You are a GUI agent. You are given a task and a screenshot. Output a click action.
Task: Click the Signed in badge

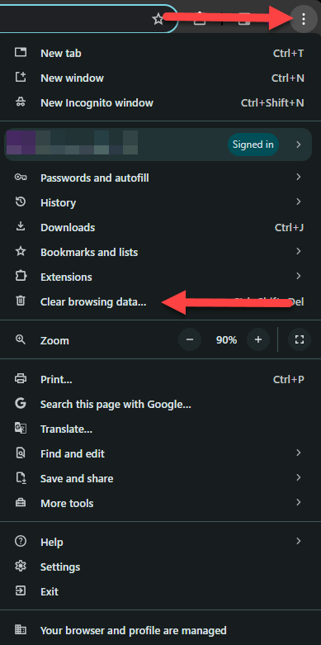(253, 145)
